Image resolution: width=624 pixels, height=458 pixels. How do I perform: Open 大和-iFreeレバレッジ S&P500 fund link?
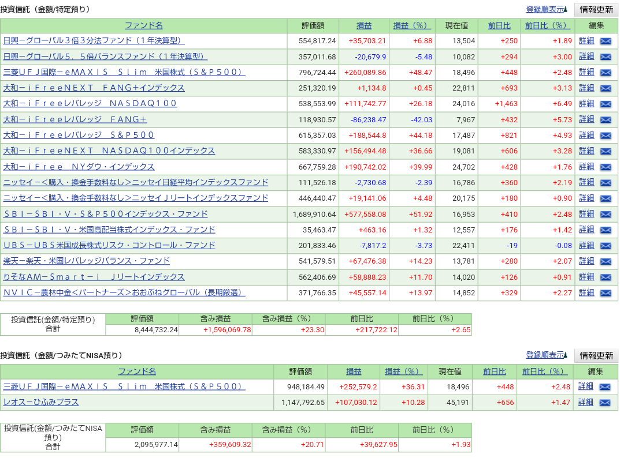(79, 135)
